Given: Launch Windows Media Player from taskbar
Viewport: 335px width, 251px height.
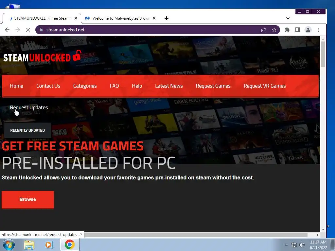Looking at the screenshot, I should tap(49, 245).
